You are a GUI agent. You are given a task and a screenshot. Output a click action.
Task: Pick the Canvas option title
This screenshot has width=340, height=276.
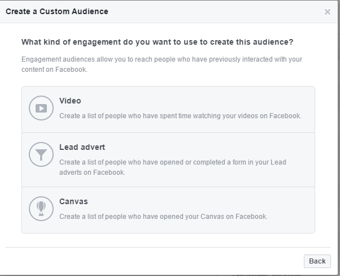point(73,201)
